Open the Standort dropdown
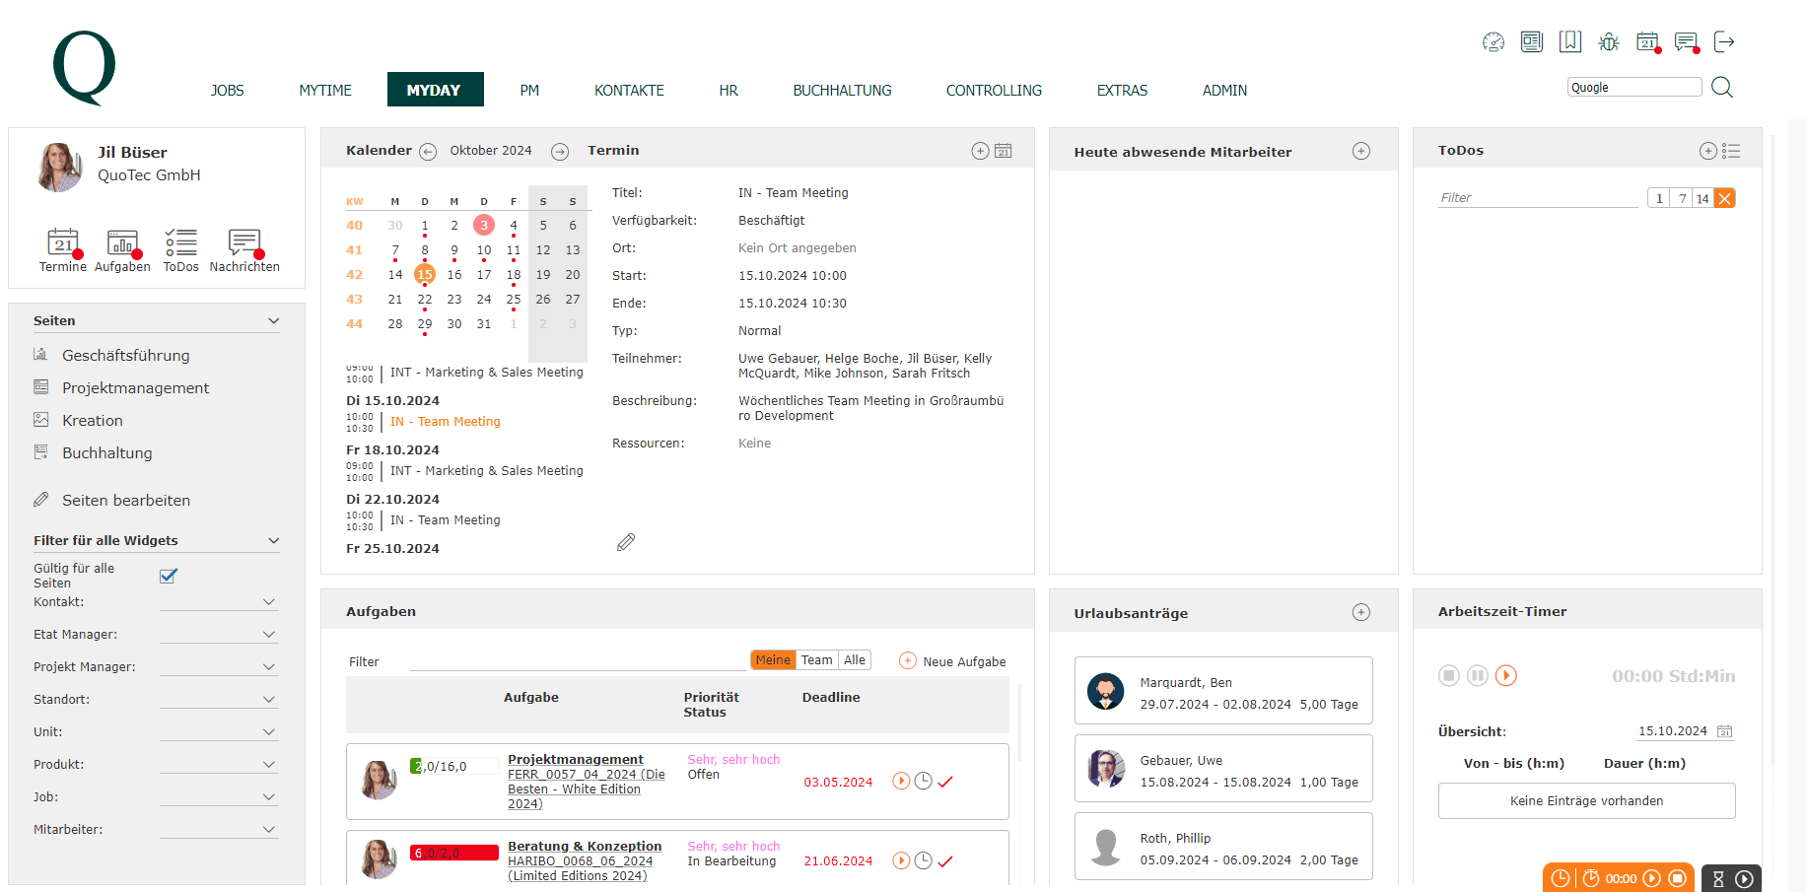The height and width of the screenshot is (892, 1806). click(268, 698)
